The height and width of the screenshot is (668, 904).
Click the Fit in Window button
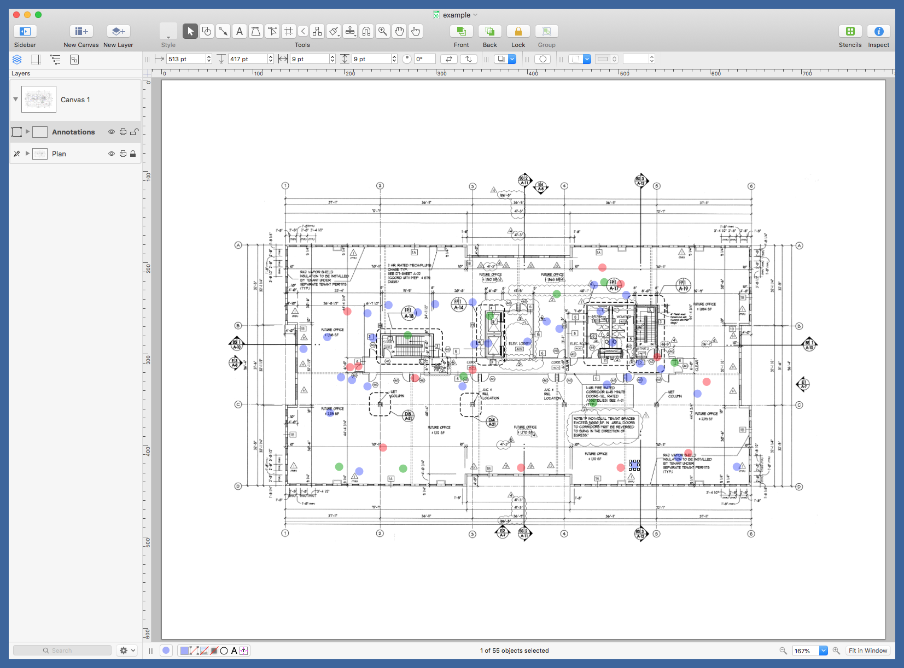868,651
